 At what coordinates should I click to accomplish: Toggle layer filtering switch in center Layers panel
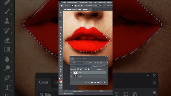tap(107, 62)
